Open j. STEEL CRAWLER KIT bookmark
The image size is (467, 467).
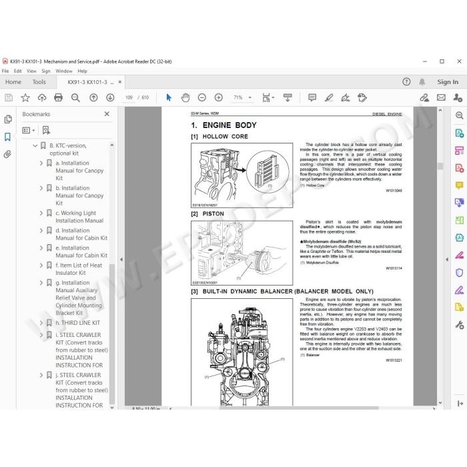(81, 390)
